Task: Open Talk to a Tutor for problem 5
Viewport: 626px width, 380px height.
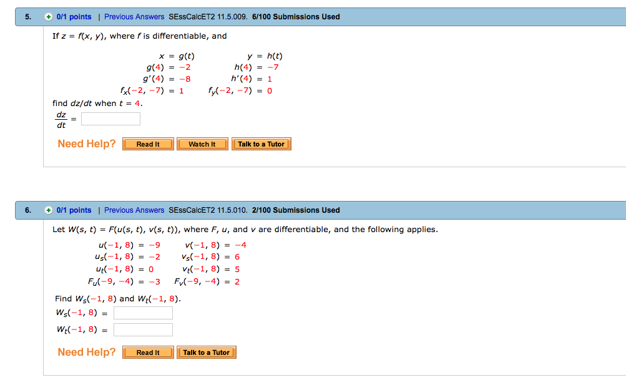Action: [261, 144]
